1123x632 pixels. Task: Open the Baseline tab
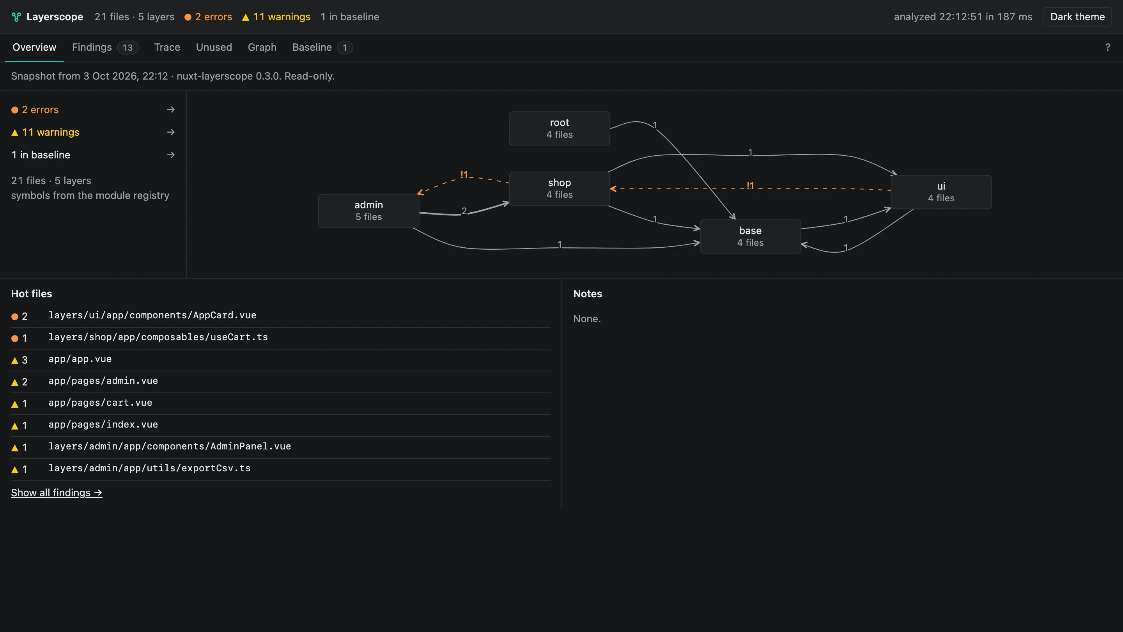pos(322,48)
